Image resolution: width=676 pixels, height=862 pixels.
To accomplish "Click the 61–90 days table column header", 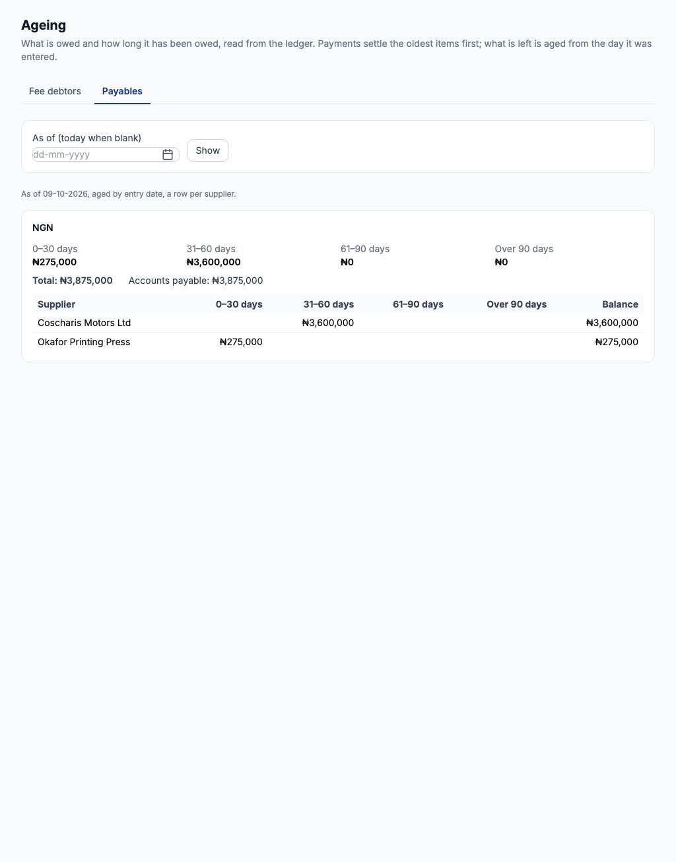I will [x=418, y=304].
